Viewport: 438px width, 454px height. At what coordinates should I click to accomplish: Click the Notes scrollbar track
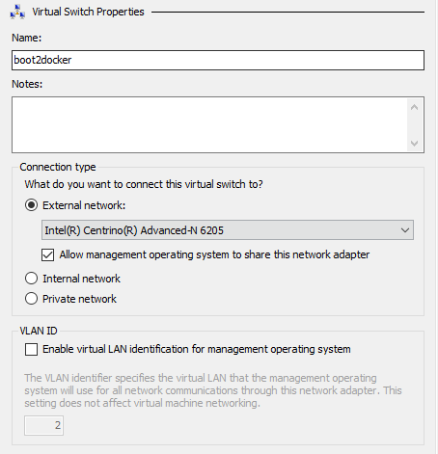(415, 125)
